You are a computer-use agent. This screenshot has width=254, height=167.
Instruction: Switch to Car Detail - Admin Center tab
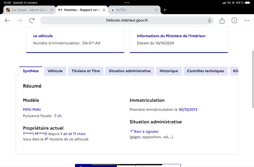coord(30,10)
